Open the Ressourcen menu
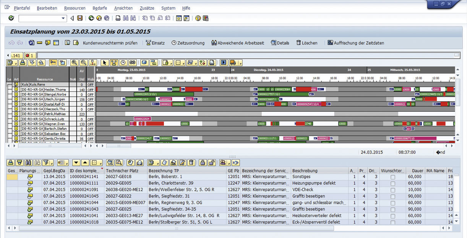Screen dimensions: 467x238 pos(75,8)
